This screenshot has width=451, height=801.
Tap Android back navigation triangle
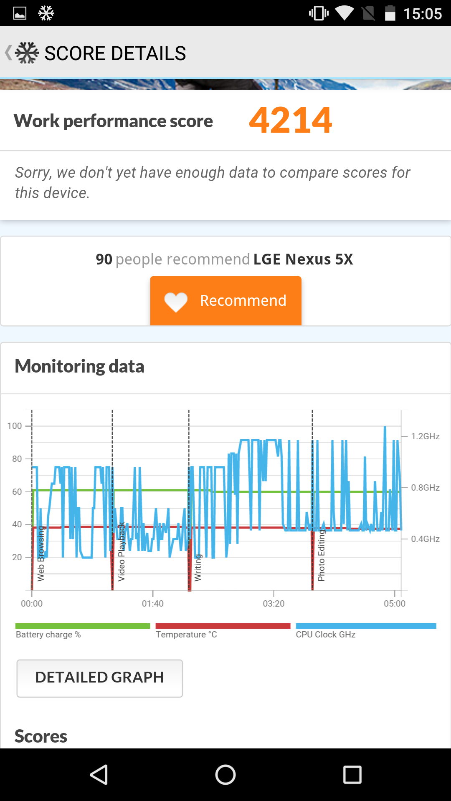pyautogui.click(x=99, y=775)
